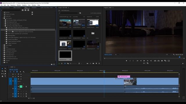186x104 pixels.
Task: Adjust the Project panel thumbnail zoom slider
Action: point(73,64)
